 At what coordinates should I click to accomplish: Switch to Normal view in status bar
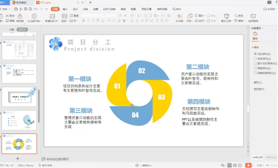point(229,165)
